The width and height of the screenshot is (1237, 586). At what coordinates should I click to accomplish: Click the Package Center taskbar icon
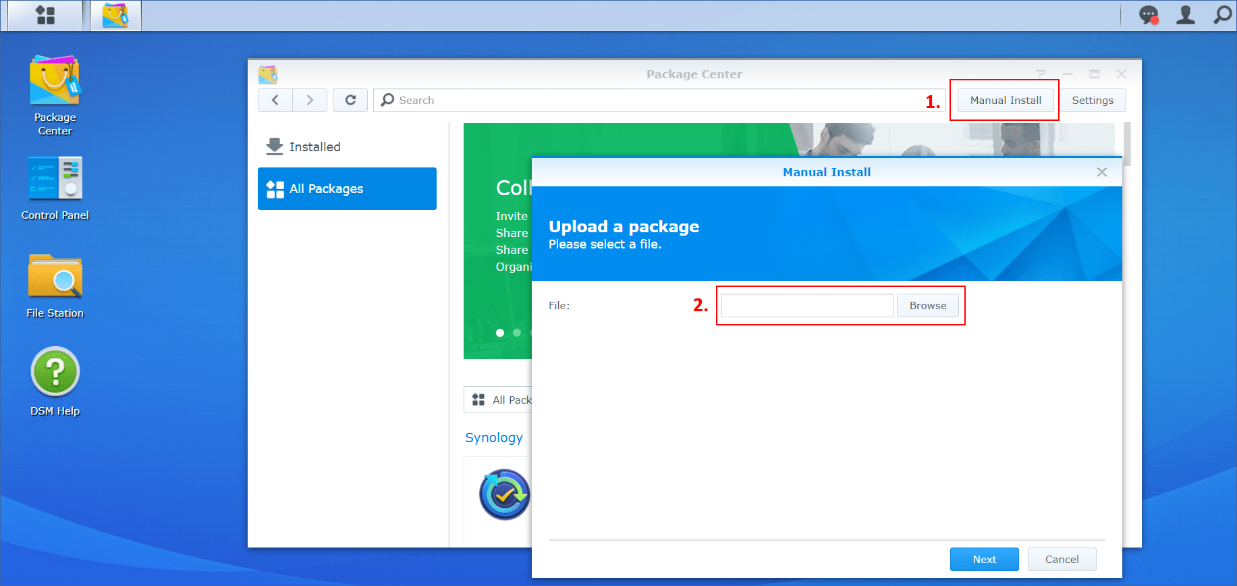[115, 15]
